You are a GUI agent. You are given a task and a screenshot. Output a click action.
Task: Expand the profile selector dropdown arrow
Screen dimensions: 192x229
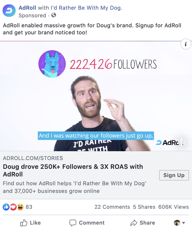point(184,223)
